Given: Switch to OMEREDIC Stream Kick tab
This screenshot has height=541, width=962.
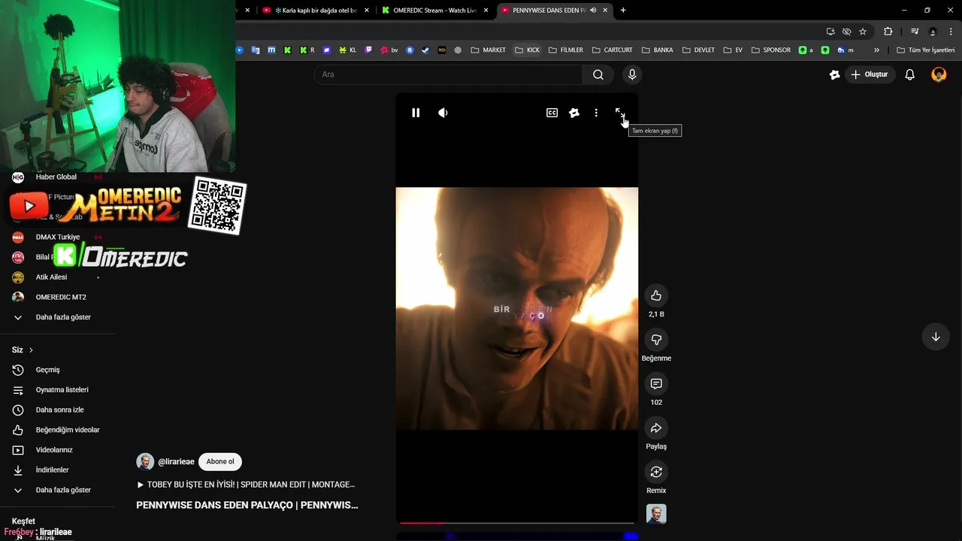Looking at the screenshot, I should (x=434, y=11).
